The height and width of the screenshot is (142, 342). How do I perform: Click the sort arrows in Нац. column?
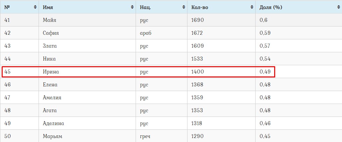coord(184,7)
